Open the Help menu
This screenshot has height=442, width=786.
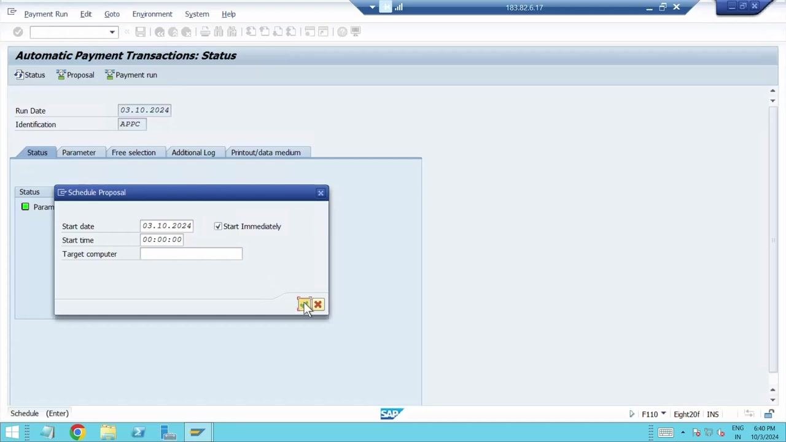(x=228, y=14)
